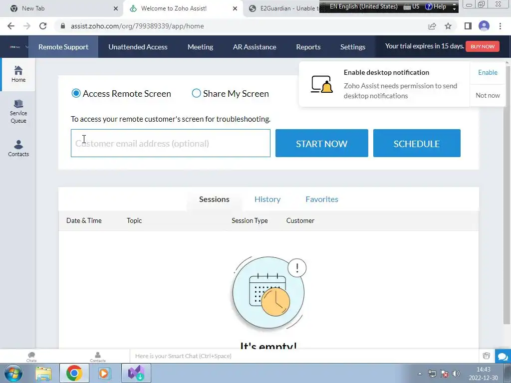
Task: Open the Chrome three-dot menu
Action: [x=500, y=26]
